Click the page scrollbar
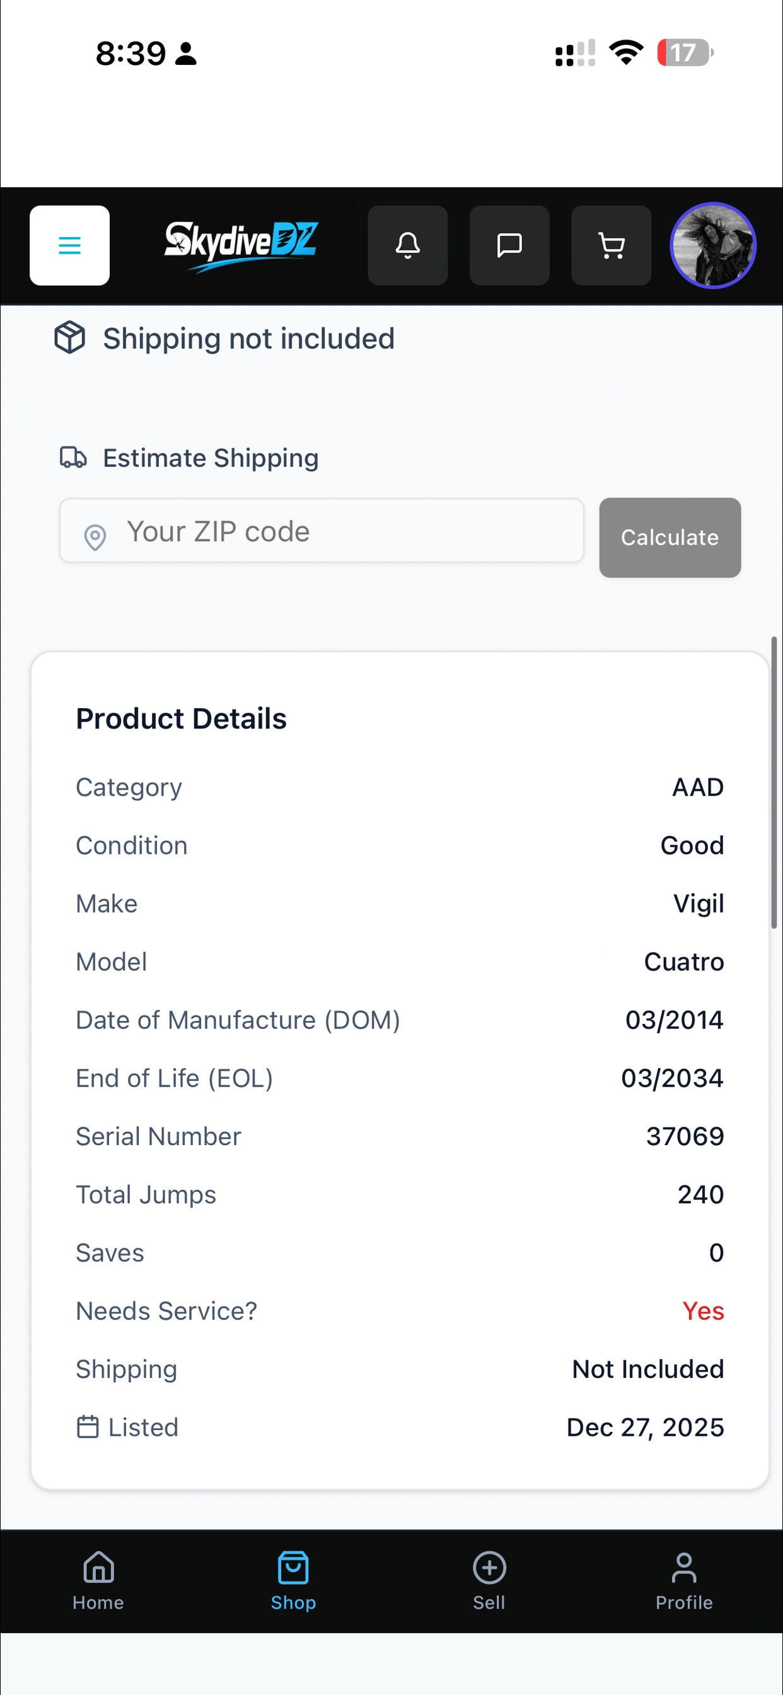The image size is (783, 1695). coord(774,783)
